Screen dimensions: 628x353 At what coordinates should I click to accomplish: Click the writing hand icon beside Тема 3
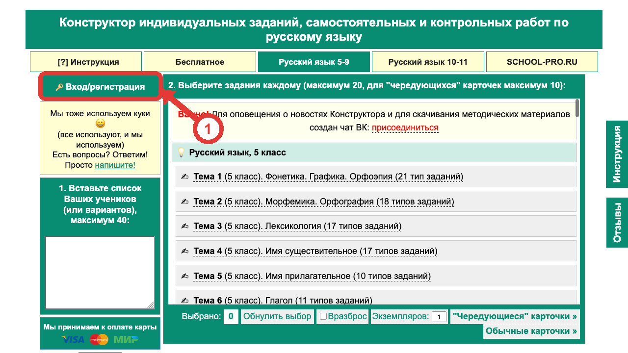pyautogui.click(x=184, y=226)
